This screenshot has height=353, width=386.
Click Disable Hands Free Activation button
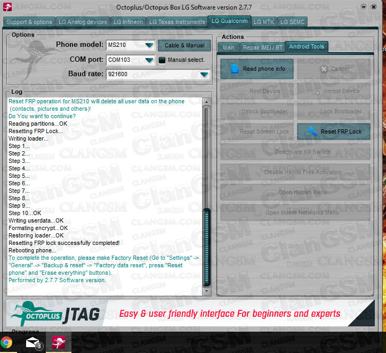tap(295, 172)
